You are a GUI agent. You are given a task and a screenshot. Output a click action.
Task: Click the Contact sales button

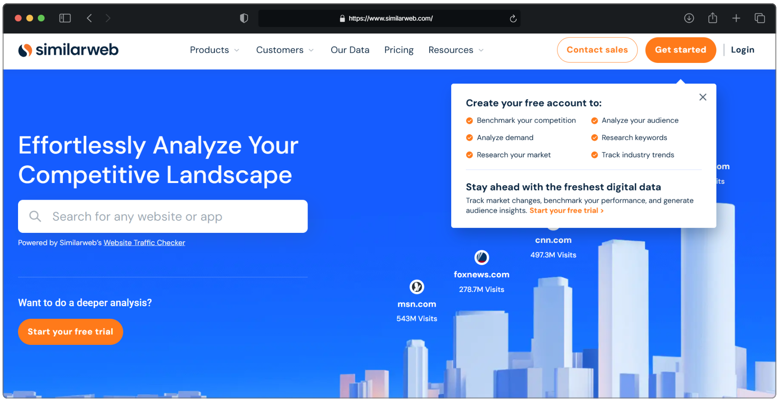pyautogui.click(x=597, y=50)
